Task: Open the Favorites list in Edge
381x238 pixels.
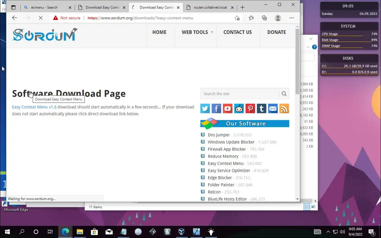Action: [x=251, y=18]
